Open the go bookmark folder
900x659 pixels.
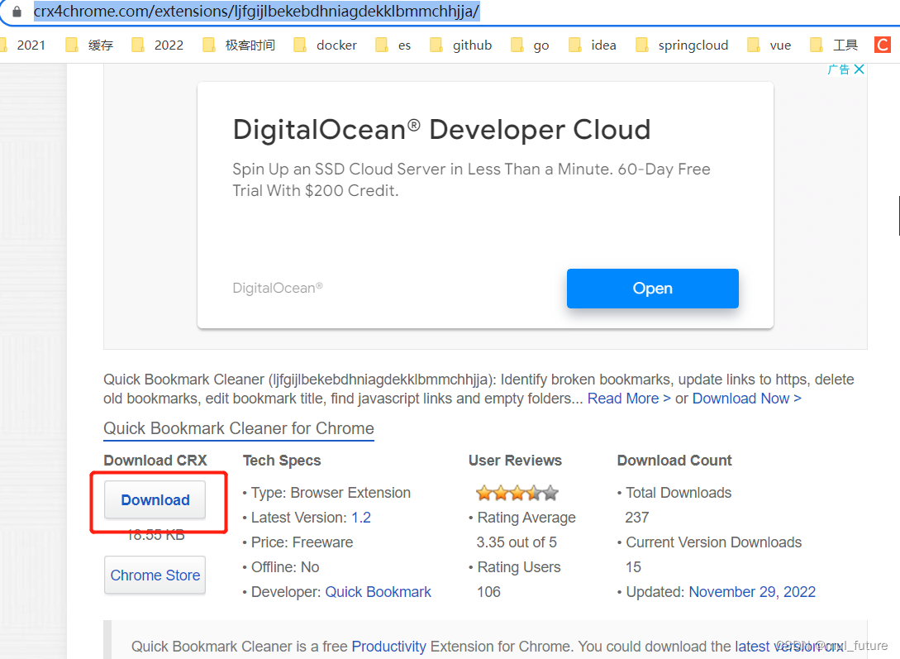click(x=531, y=45)
